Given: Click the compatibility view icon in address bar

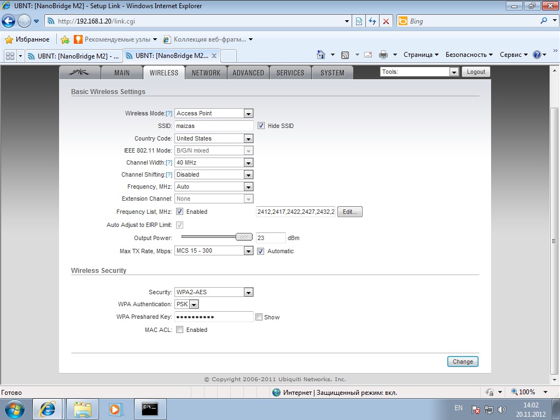Looking at the screenshot, I should (359, 21).
